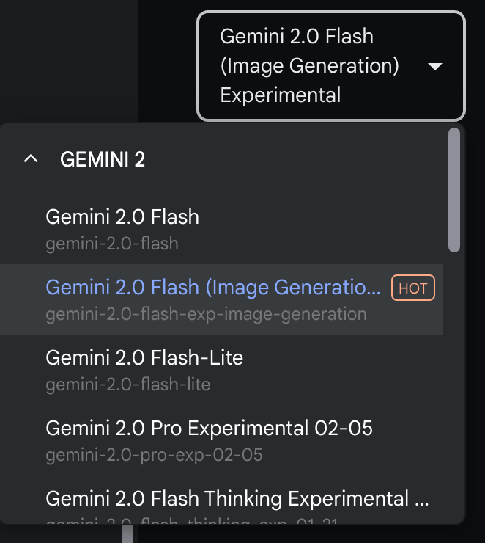Click empty space right of the GEMINI 2 header
The image size is (485, 543).
[x=293, y=160]
